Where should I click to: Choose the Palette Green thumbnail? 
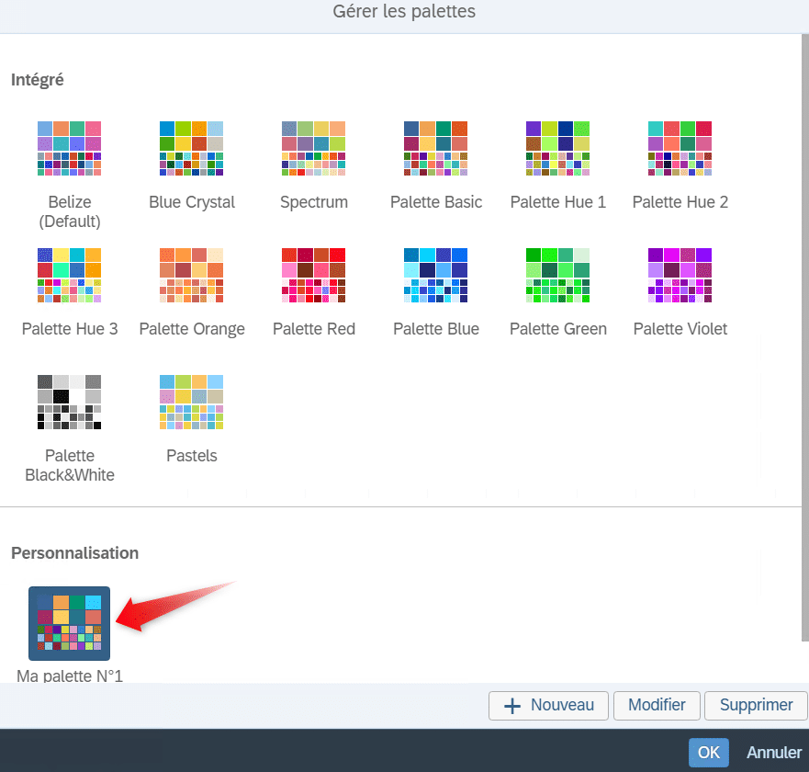(557, 275)
